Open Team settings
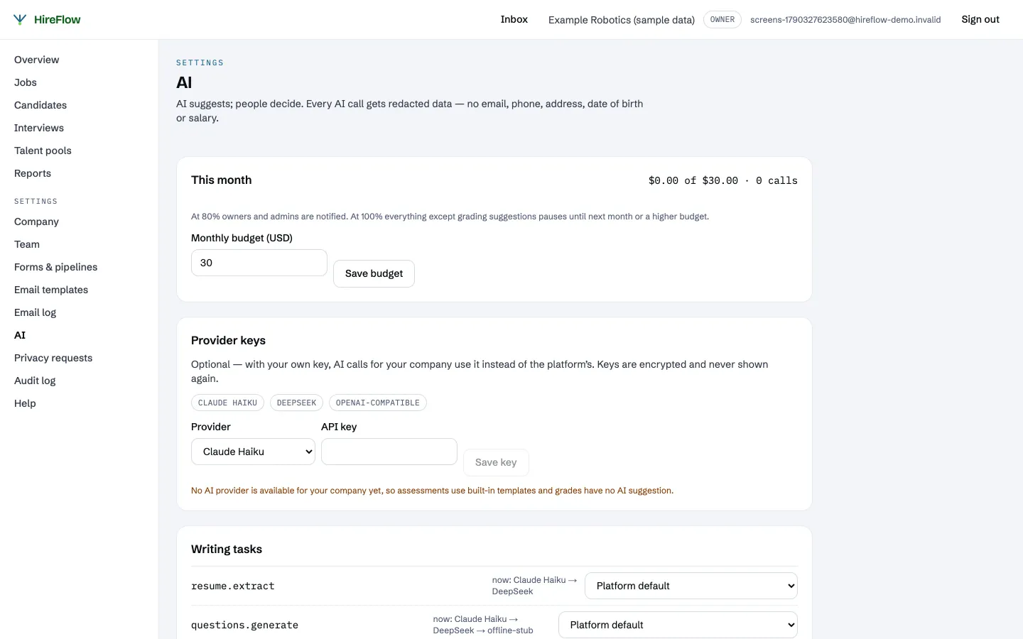The width and height of the screenshot is (1023, 639). (x=27, y=244)
